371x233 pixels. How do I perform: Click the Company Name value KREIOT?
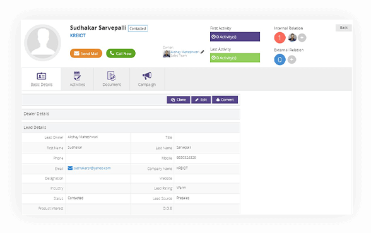(182, 168)
